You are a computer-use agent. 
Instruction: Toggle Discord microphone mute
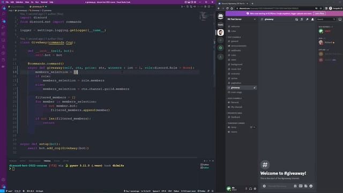[x=247, y=189]
